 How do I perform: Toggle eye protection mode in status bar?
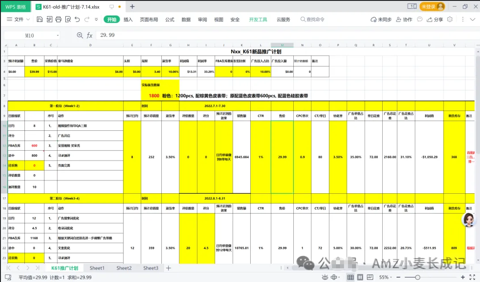coord(326,277)
